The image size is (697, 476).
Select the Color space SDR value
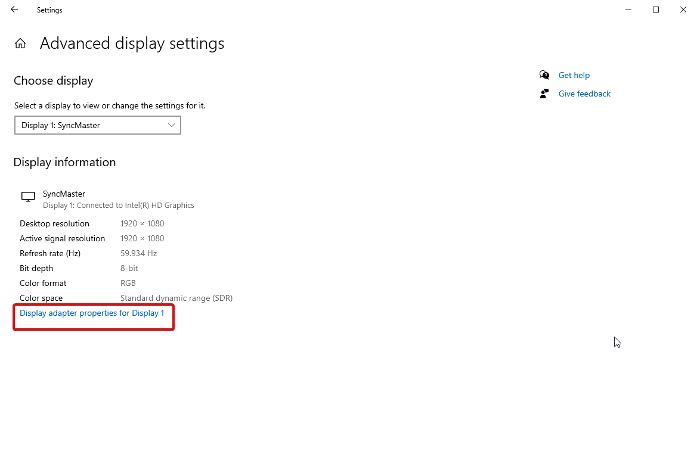pos(176,298)
